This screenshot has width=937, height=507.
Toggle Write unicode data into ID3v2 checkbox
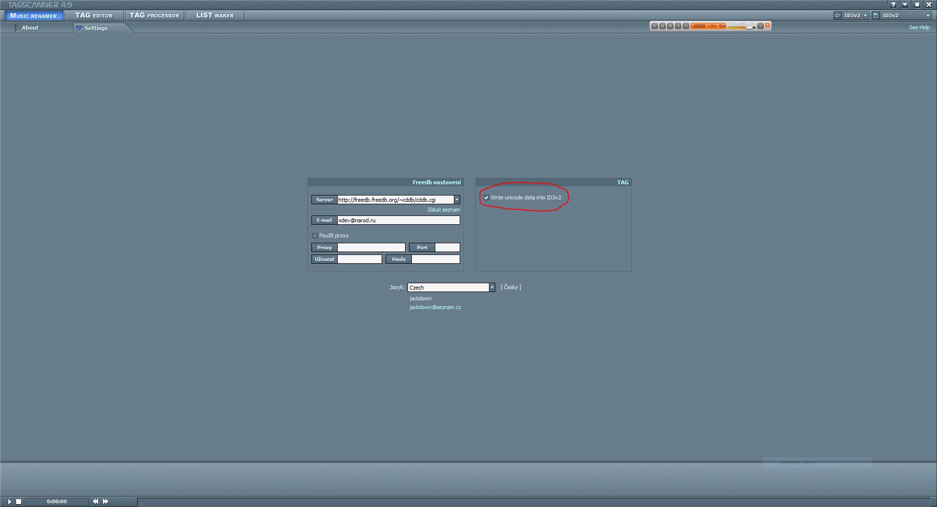pyautogui.click(x=486, y=197)
